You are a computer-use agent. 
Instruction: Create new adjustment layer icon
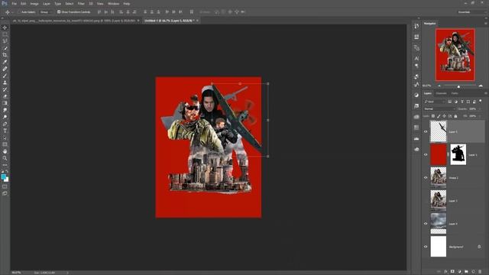coord(459,272)
